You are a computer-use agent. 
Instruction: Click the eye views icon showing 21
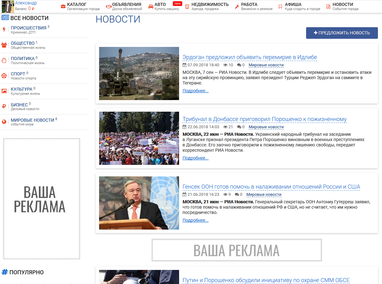(x=225, y=127)
